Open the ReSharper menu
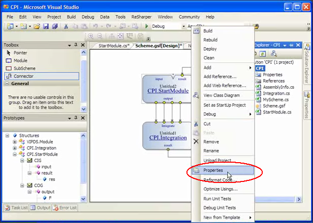This screenshot has height=223, width=313. [x=141, y=17]
